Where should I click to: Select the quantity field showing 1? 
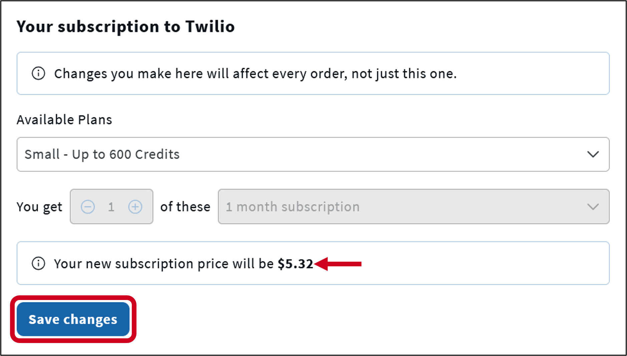coord(111,207)
